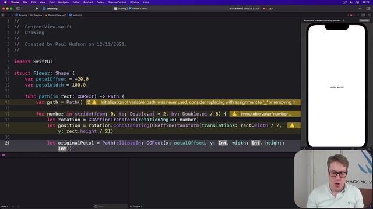Click Hello, world! in the preview canvas
373x209 pixels.
coord(337,87)
